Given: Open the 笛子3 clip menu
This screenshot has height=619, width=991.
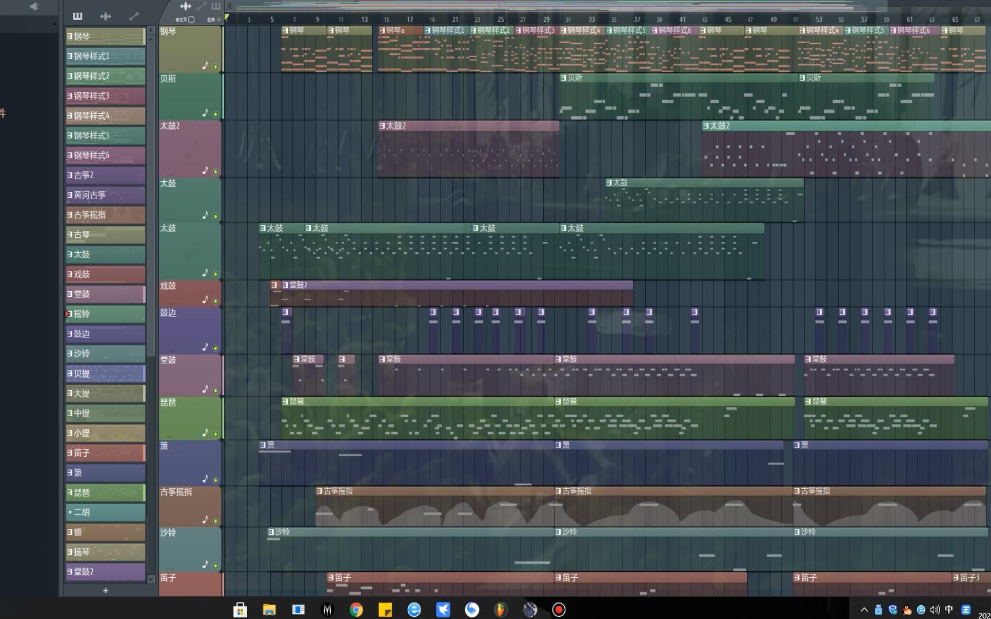Looking at the screenshot, I should (956, 578).
